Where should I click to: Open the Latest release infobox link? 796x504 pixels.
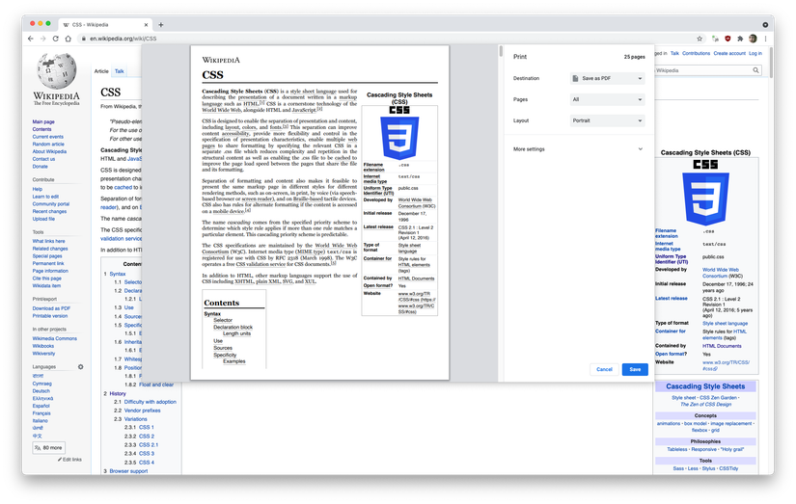(672, 299)
